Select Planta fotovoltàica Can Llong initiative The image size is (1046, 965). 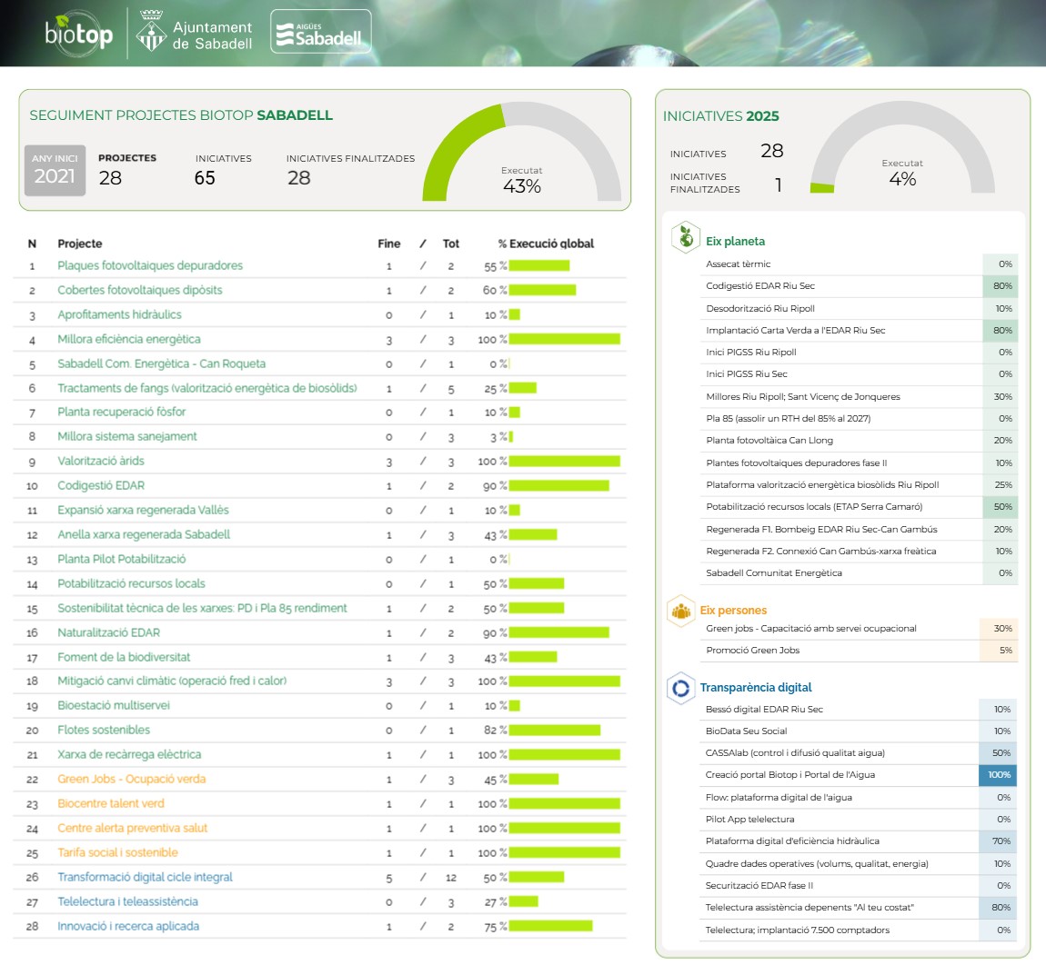(860, 441)
